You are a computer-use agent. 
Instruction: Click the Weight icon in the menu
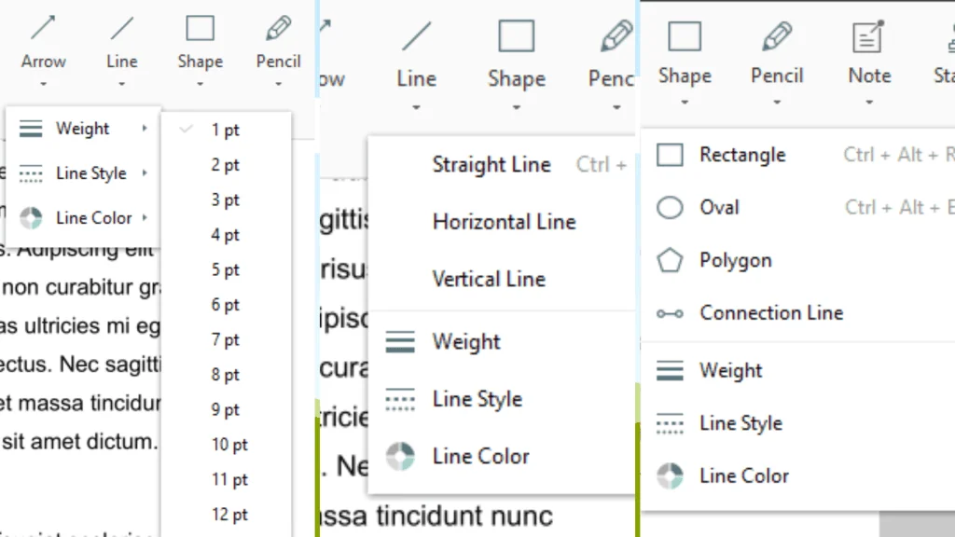click(31, 128)
